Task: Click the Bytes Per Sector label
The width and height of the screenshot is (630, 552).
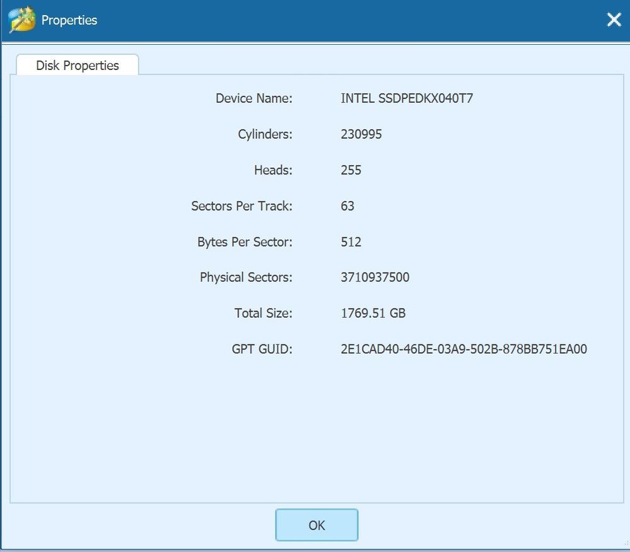Action: 245,242
